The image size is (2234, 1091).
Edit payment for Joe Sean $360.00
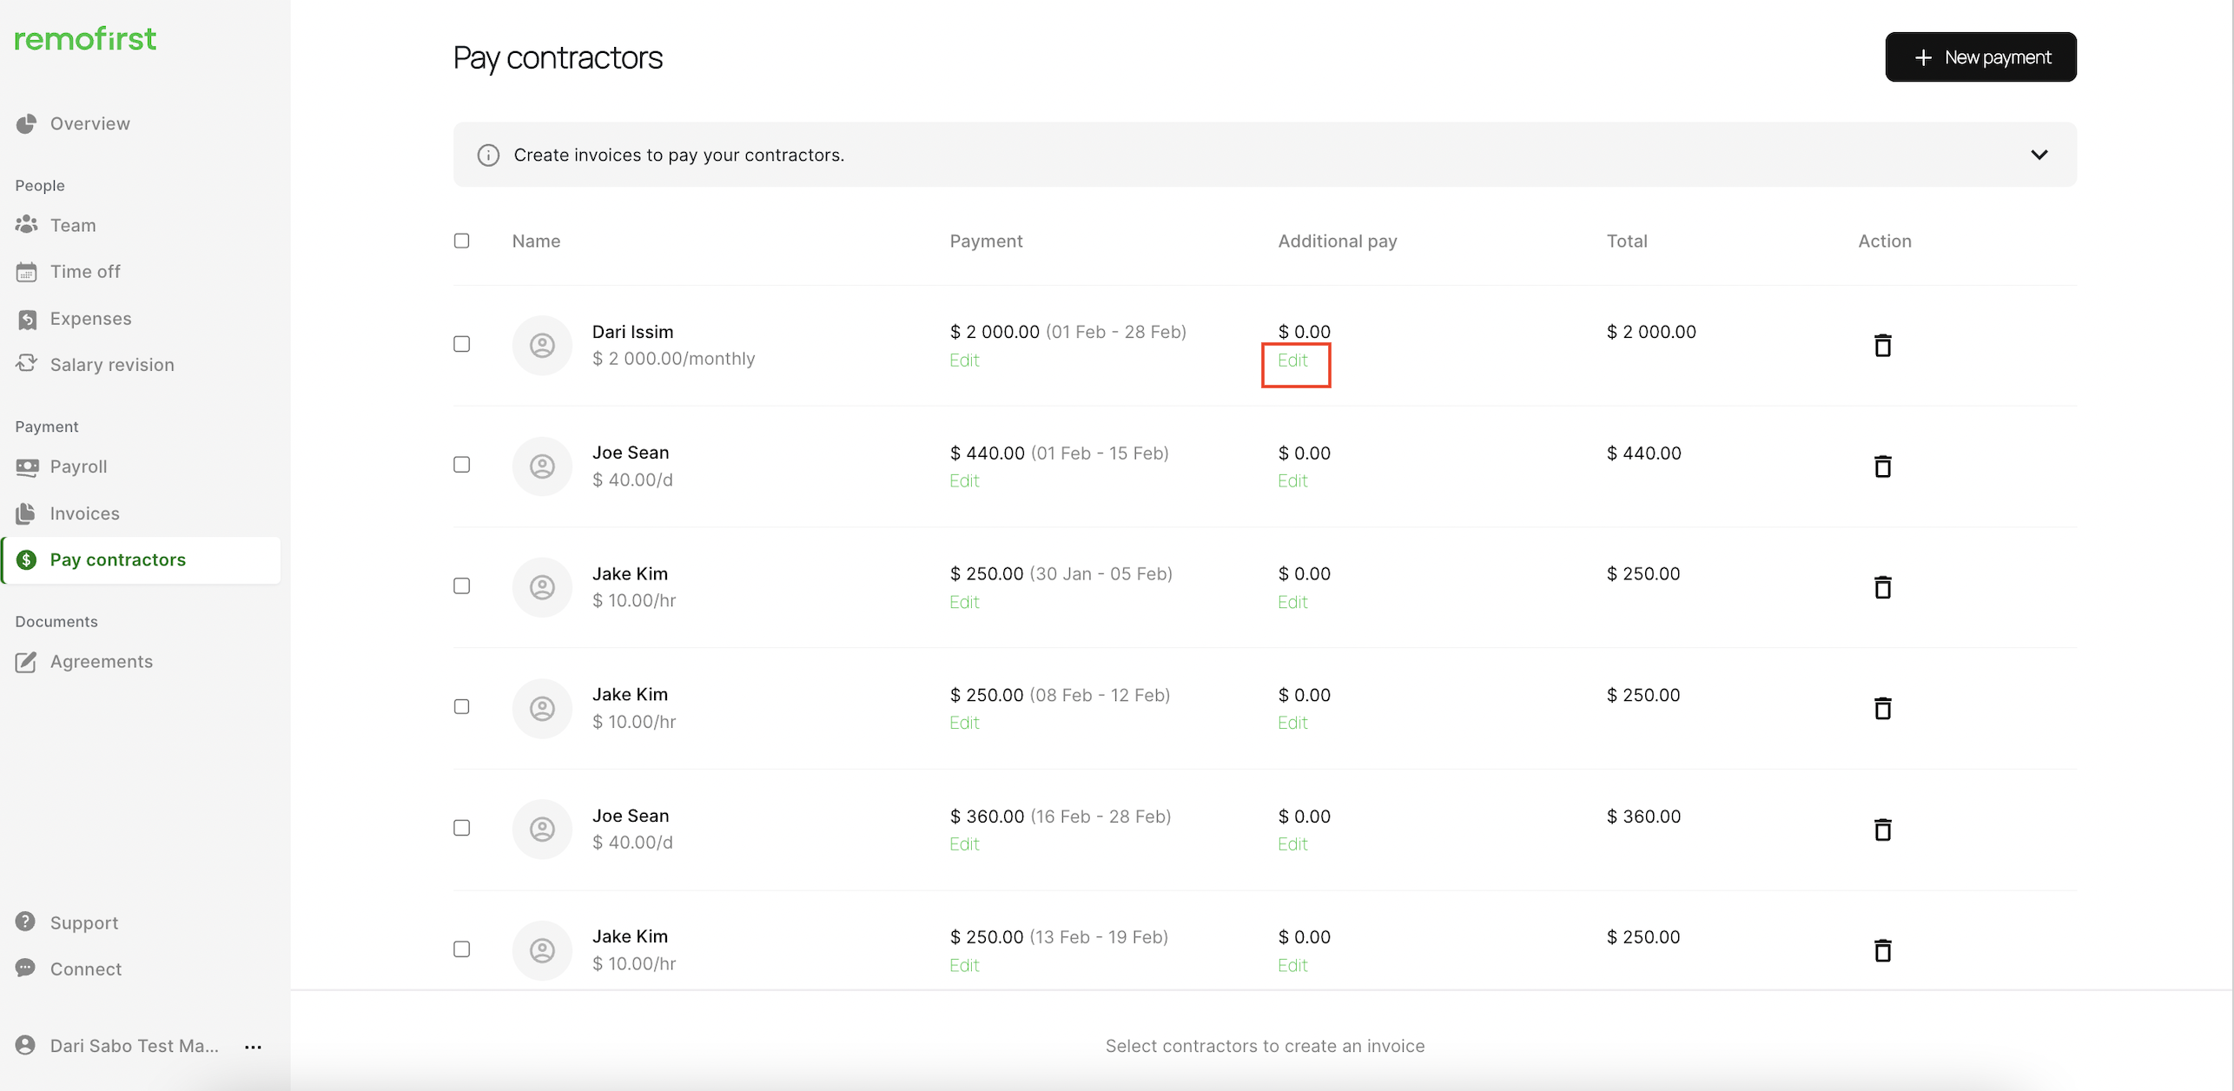(x=964, y=843)
